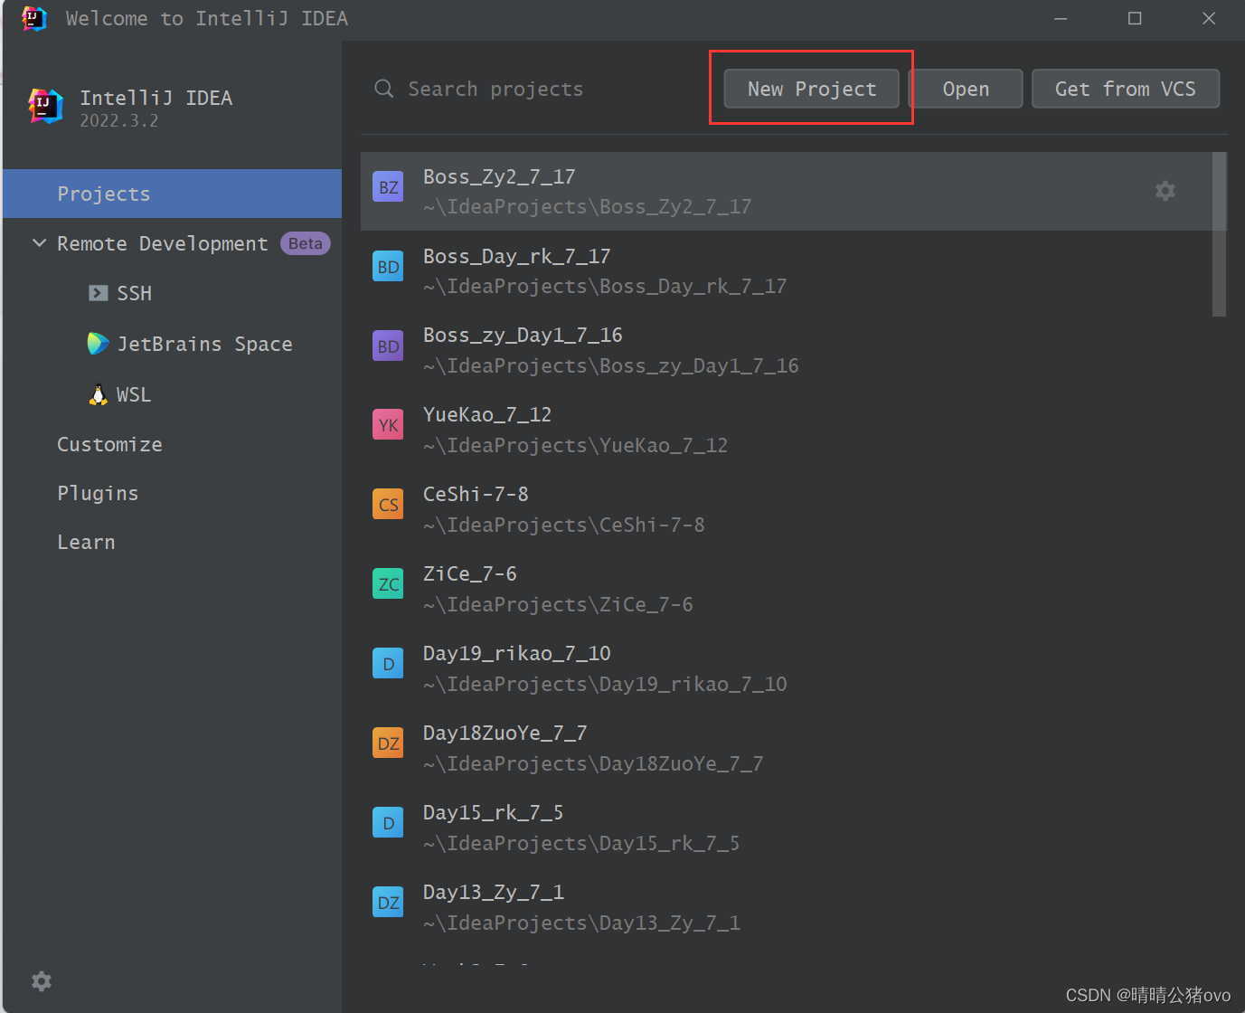Open settings gear at bottom-left corner
This screenshot has height=1013, width=1245.
point(42,981)
